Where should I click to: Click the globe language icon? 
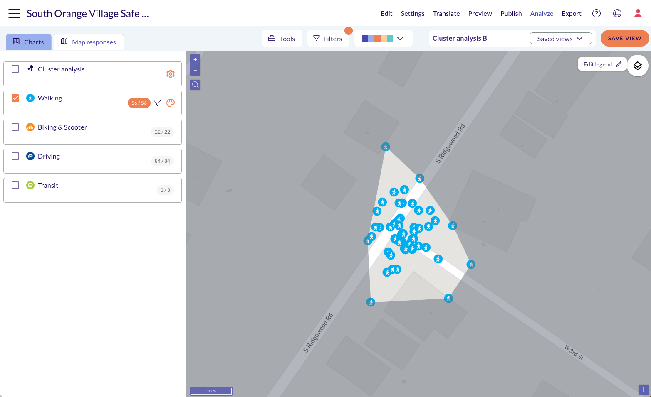click(617, 13)
